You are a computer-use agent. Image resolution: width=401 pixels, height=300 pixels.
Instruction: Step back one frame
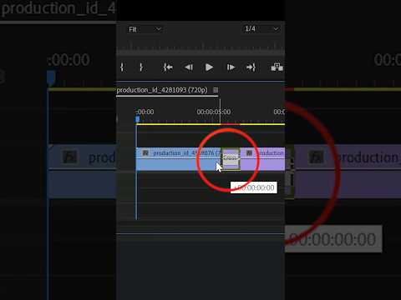point(189,67)
